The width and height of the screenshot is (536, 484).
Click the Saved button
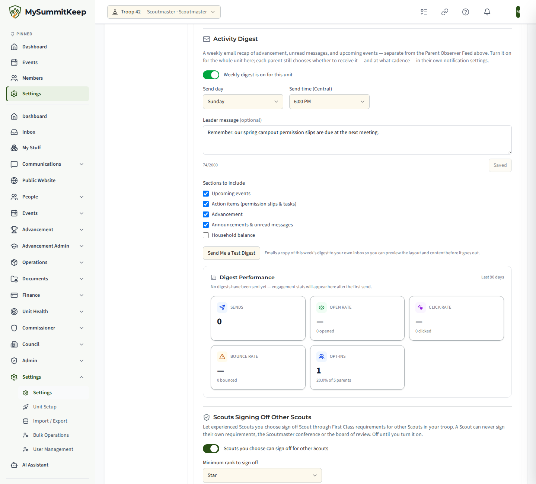point(500,165)
